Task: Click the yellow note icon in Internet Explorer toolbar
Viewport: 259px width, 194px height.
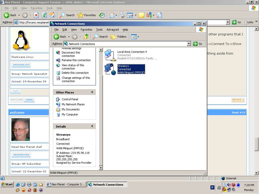Action: click(x=141, y=15)
